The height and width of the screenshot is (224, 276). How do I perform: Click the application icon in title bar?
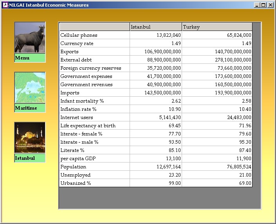5,5
